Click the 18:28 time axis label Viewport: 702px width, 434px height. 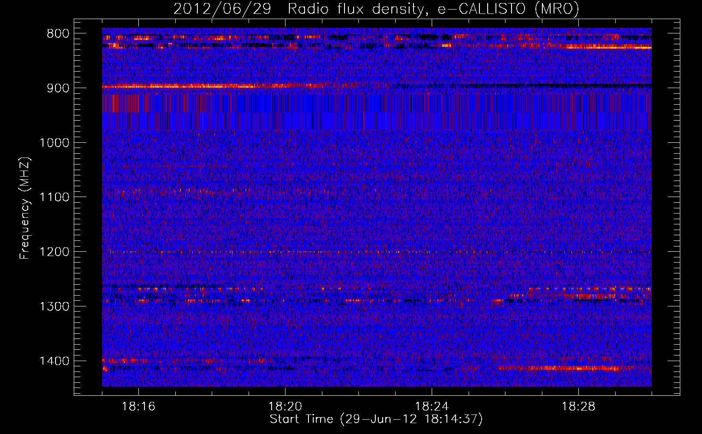[578, 407]
